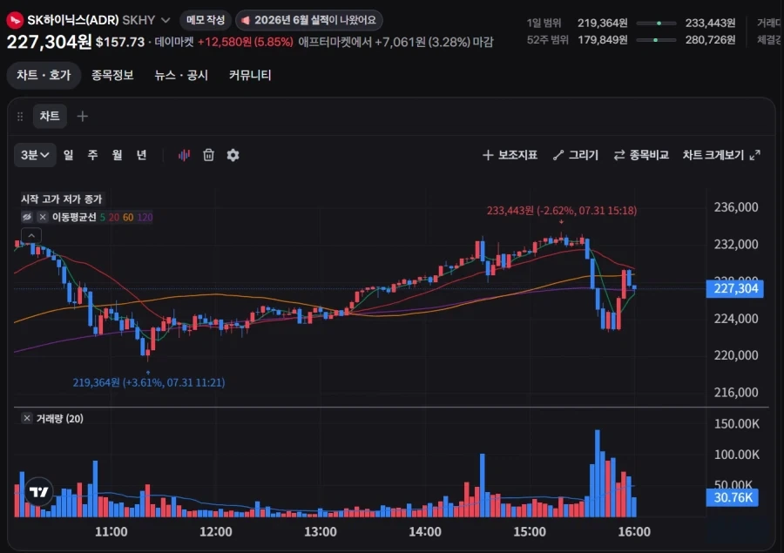Click the 데이마켓 +12,580원 (5.85%) change
This screenshot has width=784, height=553.
[x=224, y=42]
